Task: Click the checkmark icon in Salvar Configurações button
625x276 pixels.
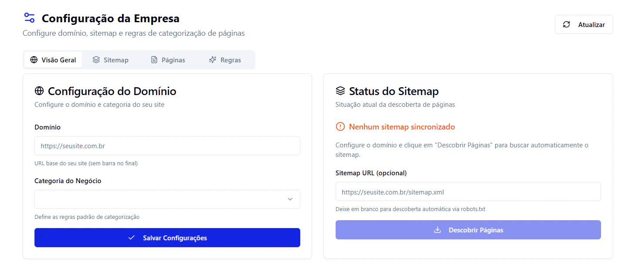Action: click(x=131, y=238)
